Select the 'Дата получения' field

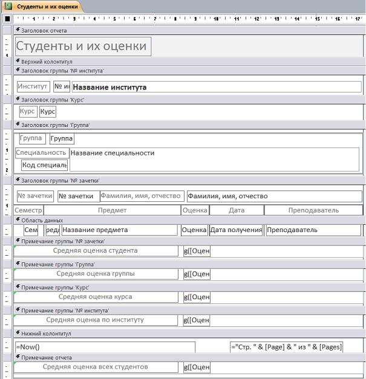[x=236, y=230]
